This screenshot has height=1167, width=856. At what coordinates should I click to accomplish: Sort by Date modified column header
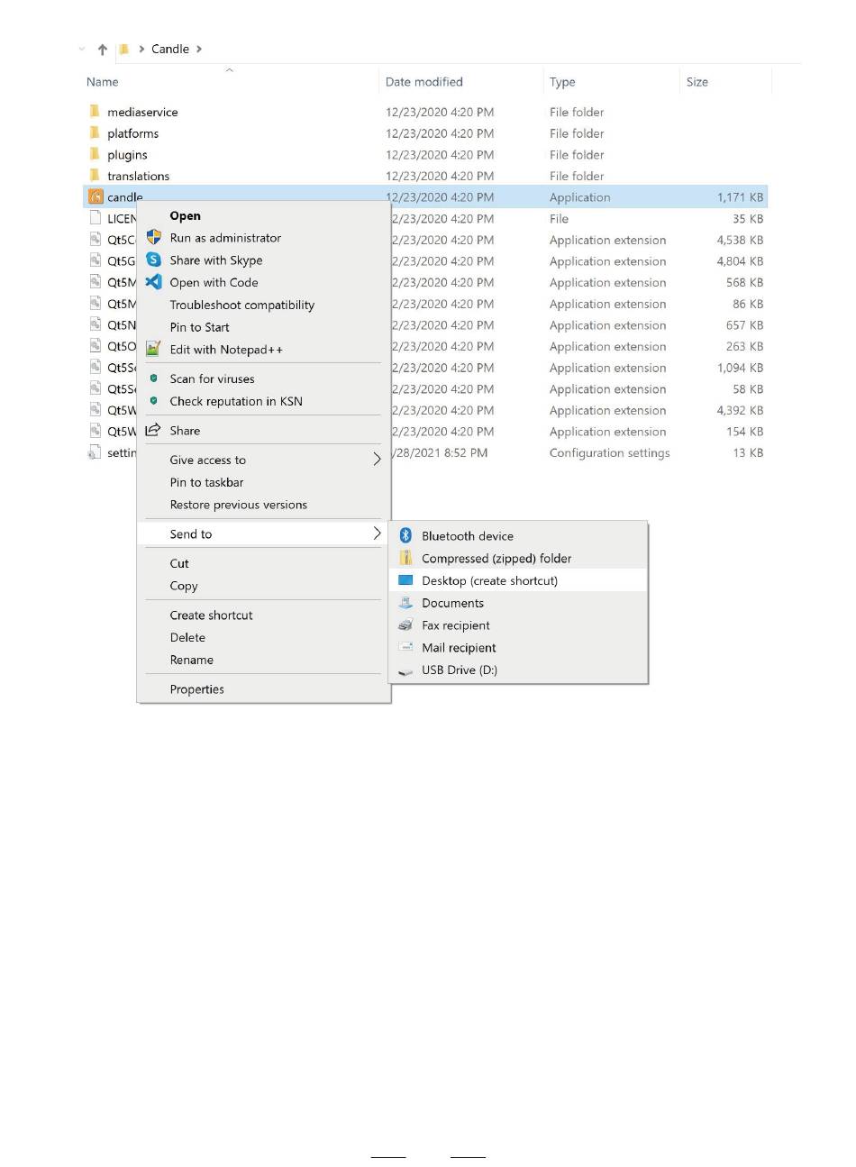coord(423,82)
